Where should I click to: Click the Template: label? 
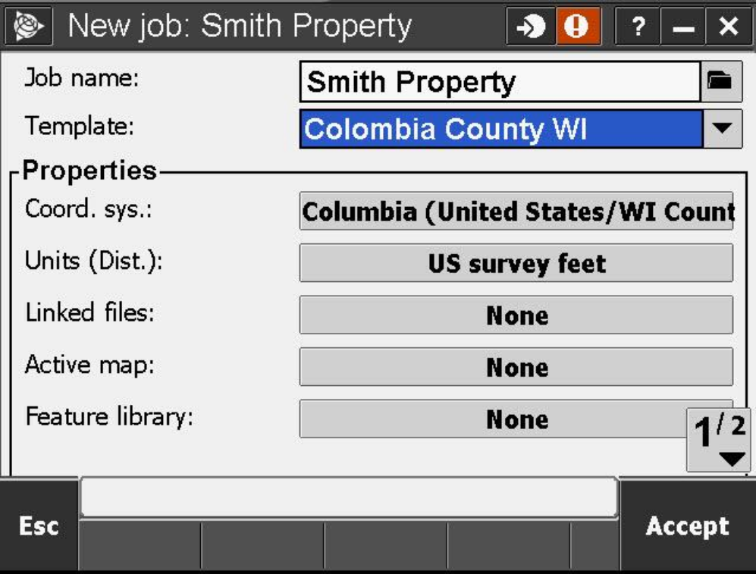click(80, 127)
